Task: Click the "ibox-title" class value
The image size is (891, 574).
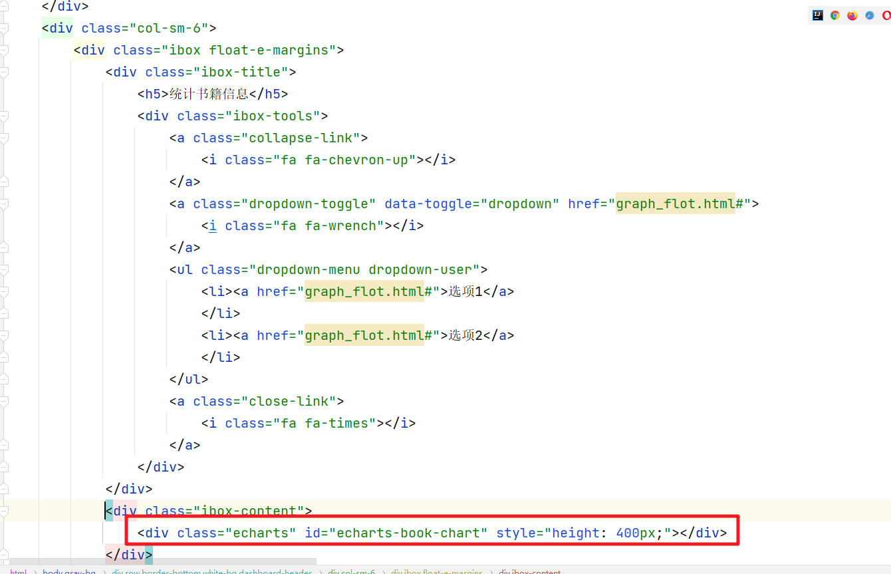Action: pos(241,72)
